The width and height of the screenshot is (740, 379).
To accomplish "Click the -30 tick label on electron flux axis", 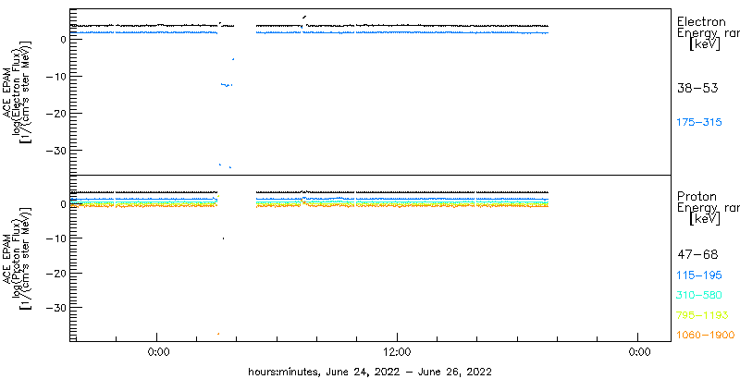I will (x=56, y=151).
